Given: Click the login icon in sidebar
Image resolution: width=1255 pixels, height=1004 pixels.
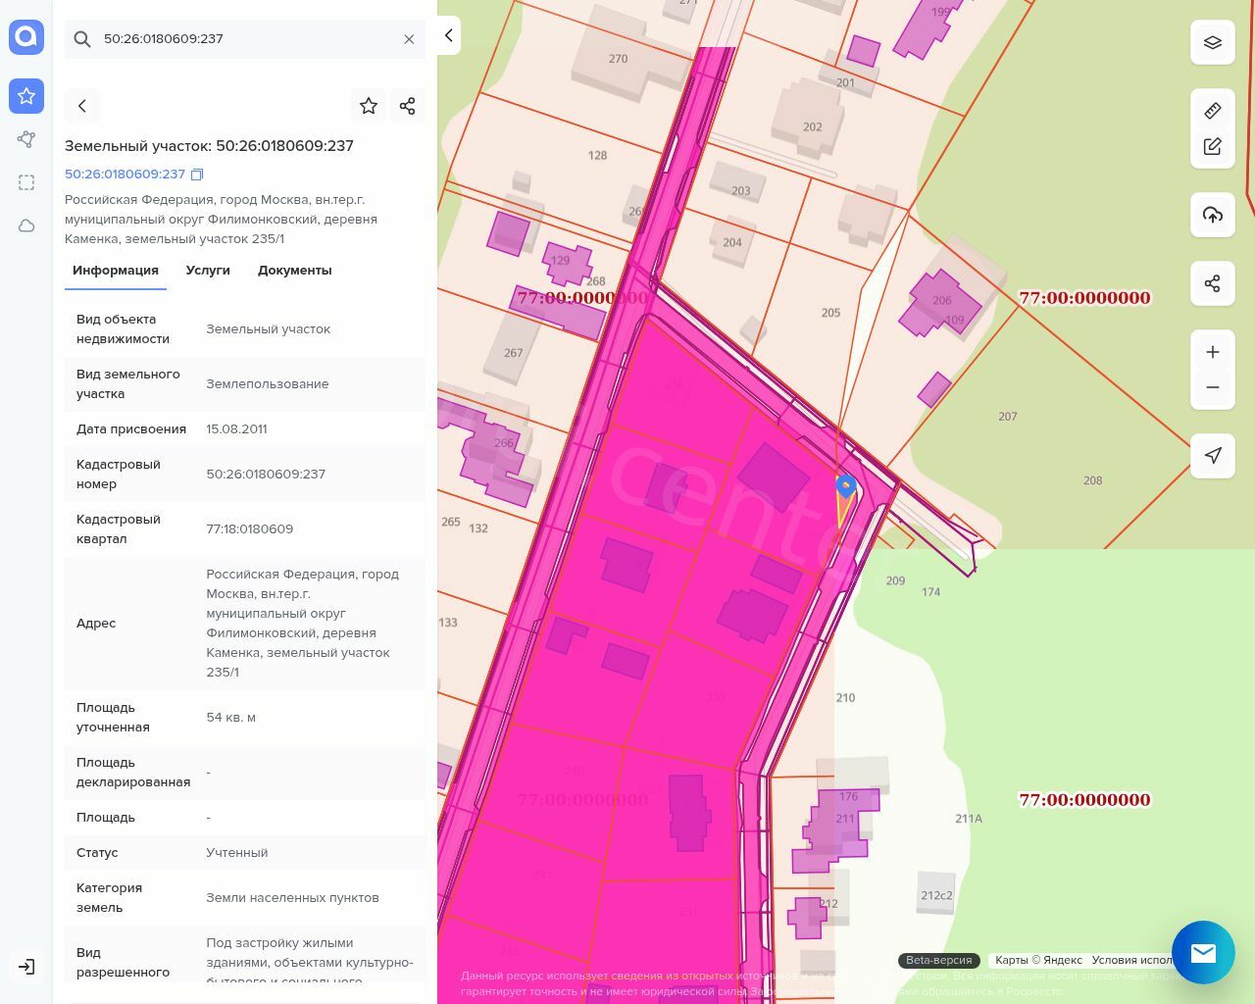Looking at the screenshot, I should (26, 967).
